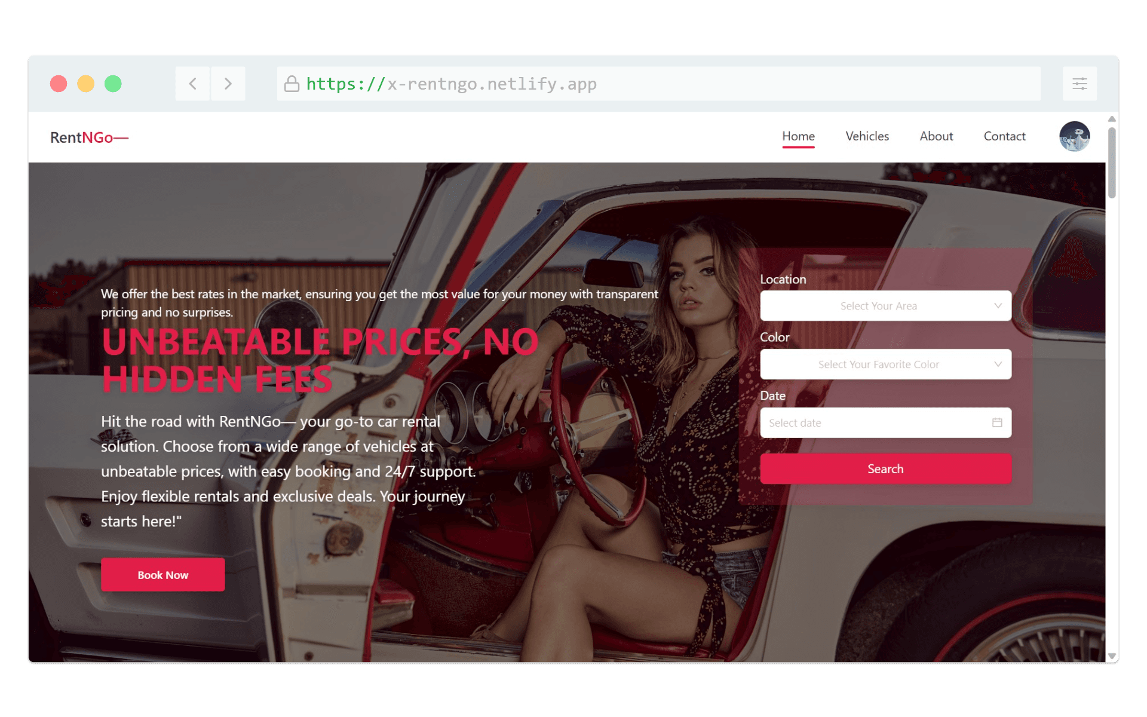Click the calendar icon in Date field
The width and height of the screenshot is (1147, 717).
[998, 421]
